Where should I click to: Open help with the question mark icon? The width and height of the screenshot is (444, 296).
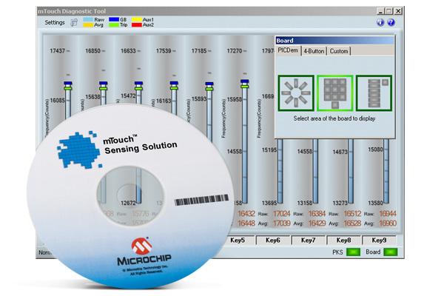(x=391, y=22)
